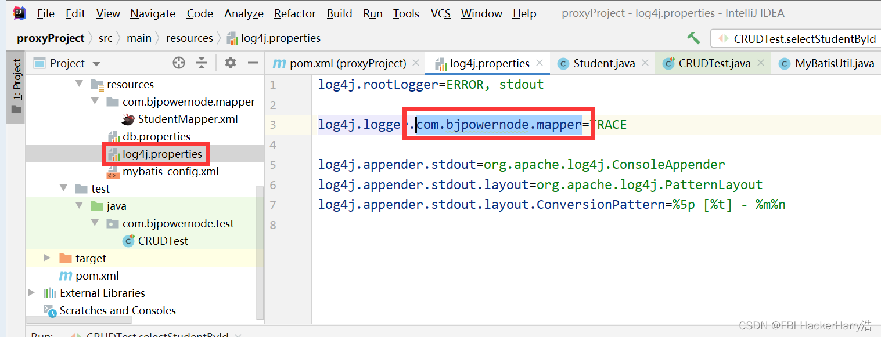This screenshot has width=881, height=337.
Task: Click the line 1 text log4j.rootLogger
Action: (x=378, y=85)
